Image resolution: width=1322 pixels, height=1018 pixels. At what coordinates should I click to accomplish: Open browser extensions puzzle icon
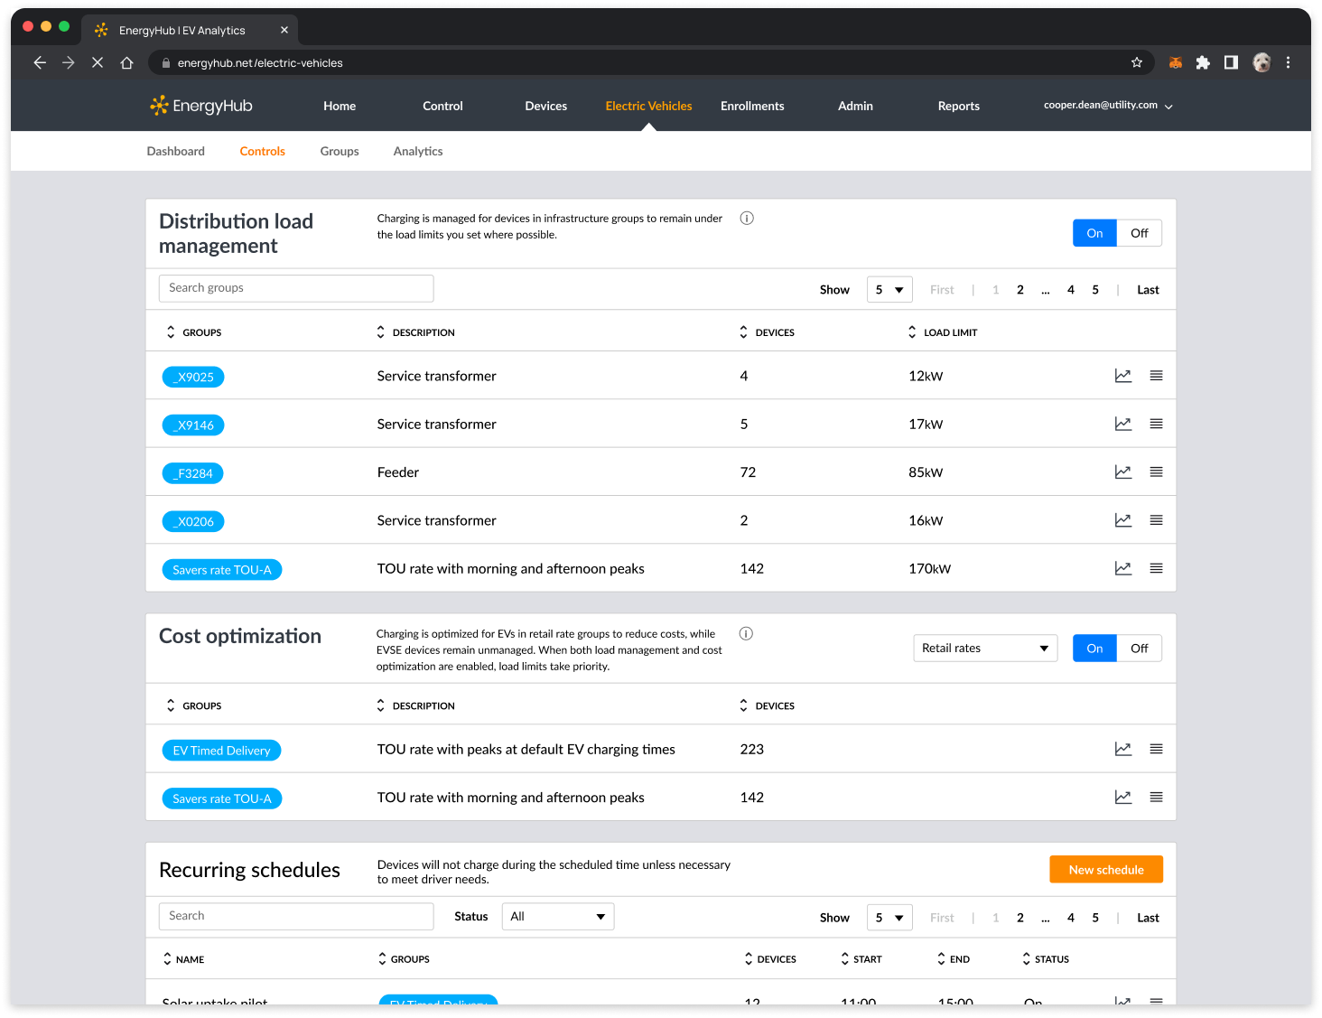1202,62
